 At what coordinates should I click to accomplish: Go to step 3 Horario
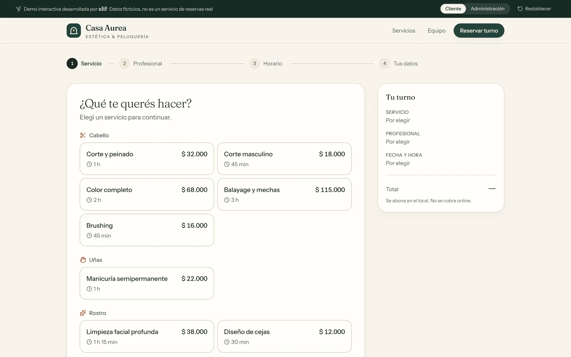pos(266,63)
